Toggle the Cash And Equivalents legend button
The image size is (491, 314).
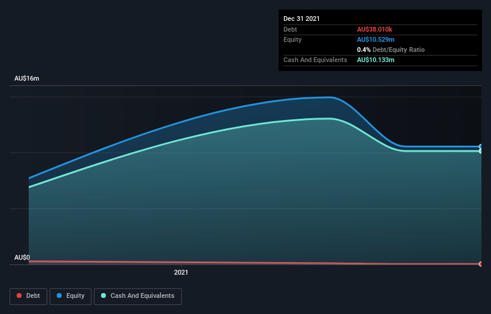[138, 296]
